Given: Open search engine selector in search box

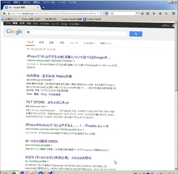Looking at the screenshot, I should coord(108,13).
